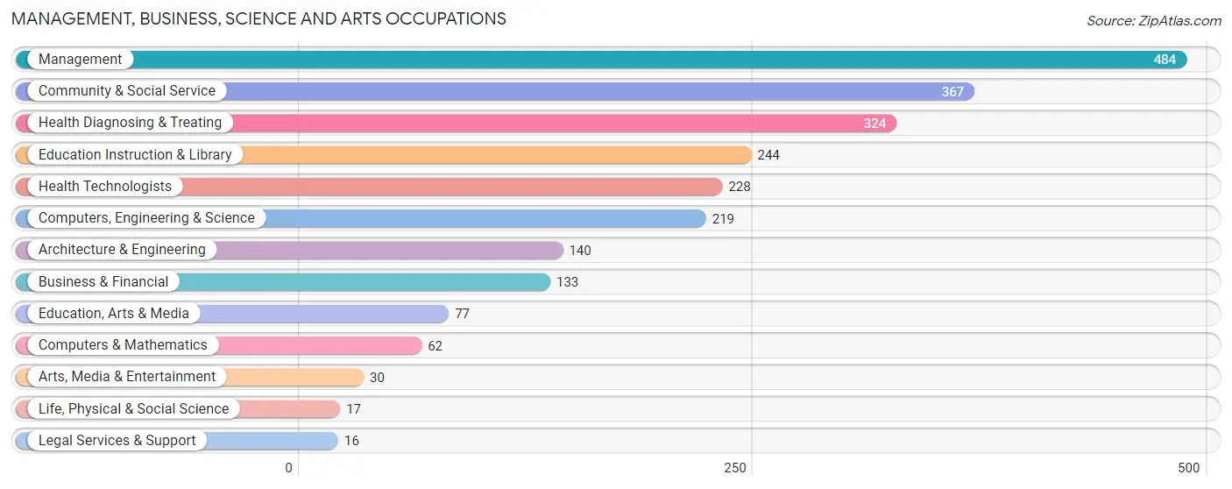Viewport: 1232px width, 489px height.
Task: Click the 324 value on pink bar
Action: [874, 124]
